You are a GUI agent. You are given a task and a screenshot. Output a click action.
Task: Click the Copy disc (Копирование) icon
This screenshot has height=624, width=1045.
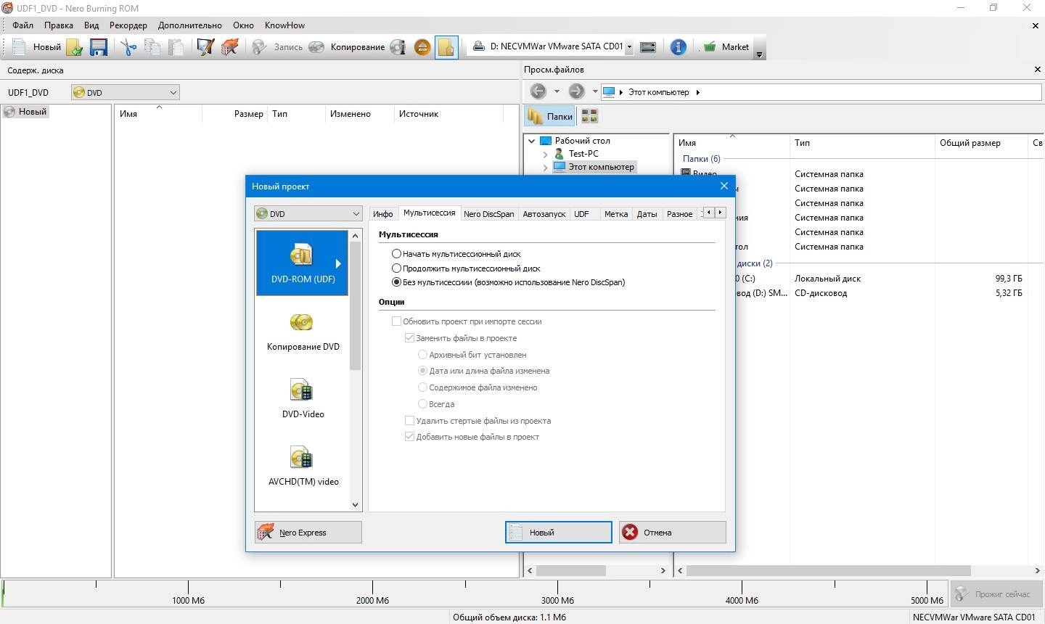click(316, 47)
